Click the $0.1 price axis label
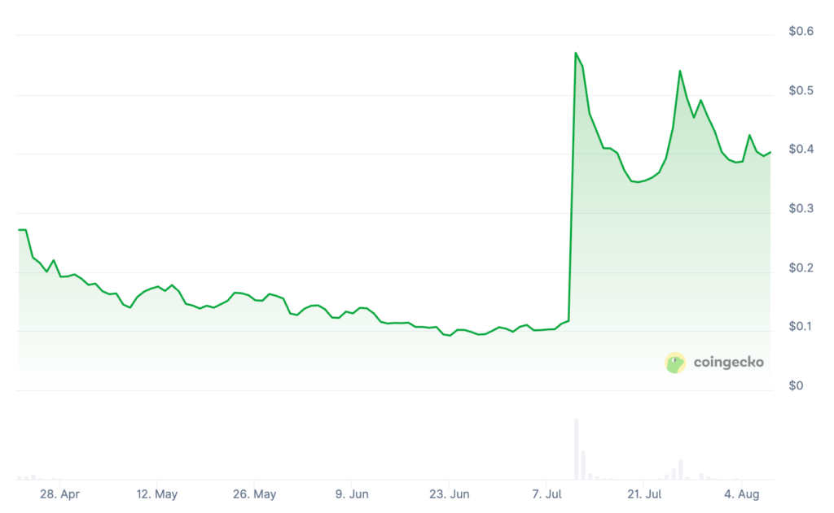This screenshot has width=834, height=513. (x=801, y=327)
